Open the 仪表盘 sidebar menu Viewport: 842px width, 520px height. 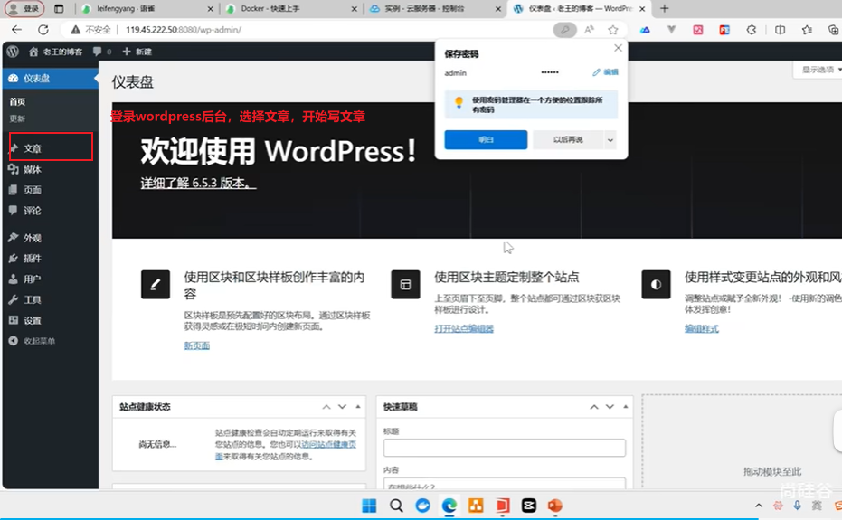point(51,79)
